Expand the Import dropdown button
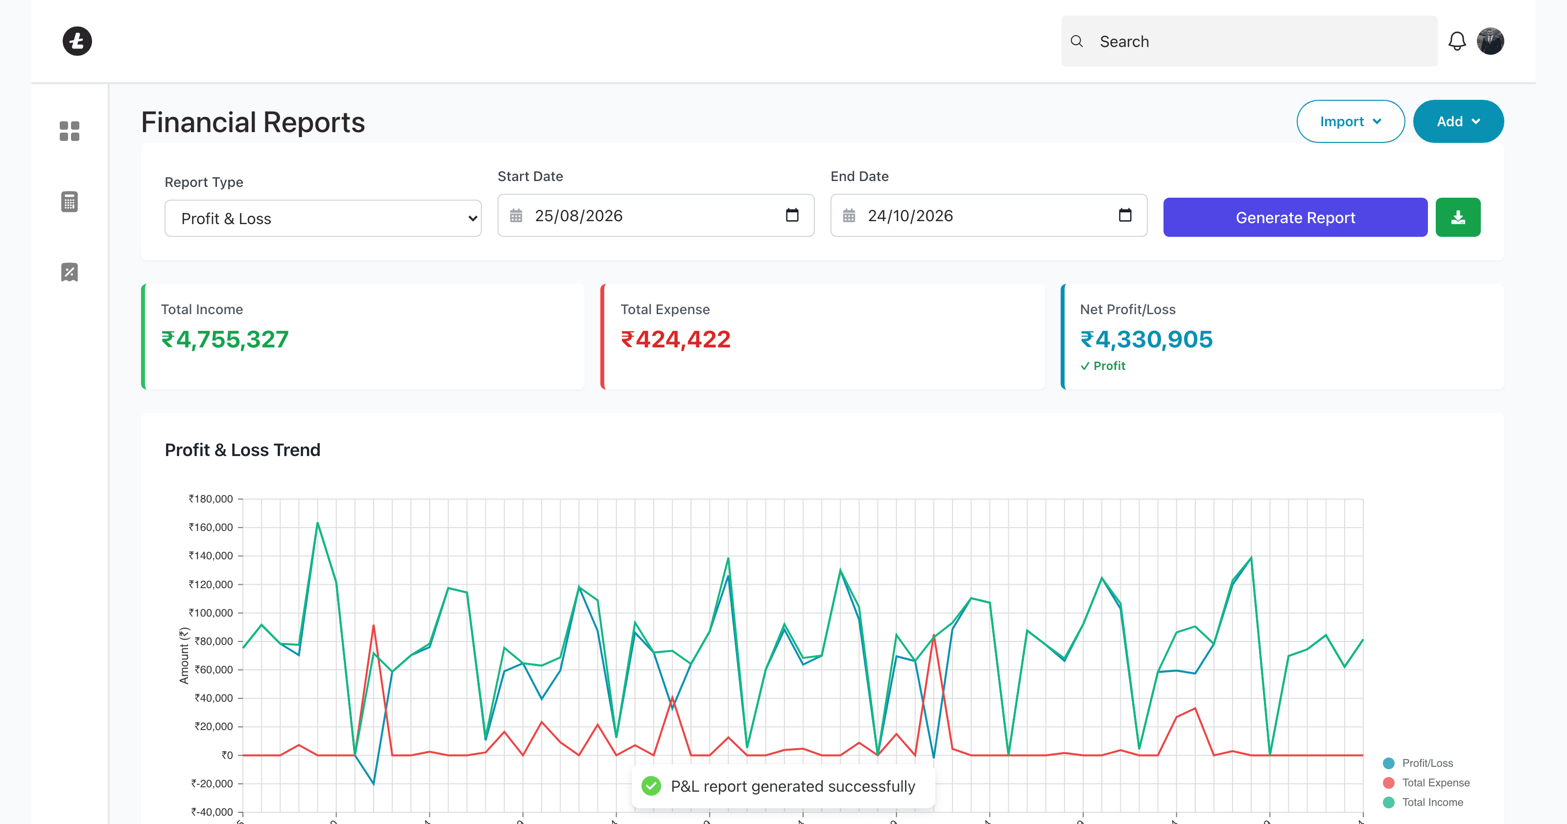 (x=1351, y=121)
